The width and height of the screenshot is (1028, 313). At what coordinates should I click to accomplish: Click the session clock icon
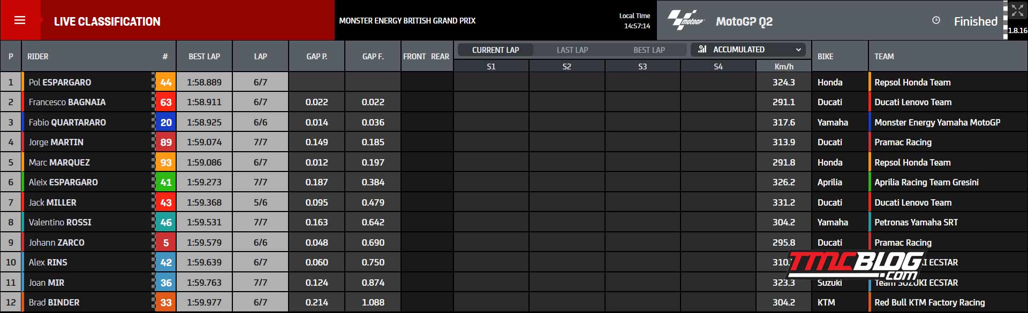click(936, 20)
